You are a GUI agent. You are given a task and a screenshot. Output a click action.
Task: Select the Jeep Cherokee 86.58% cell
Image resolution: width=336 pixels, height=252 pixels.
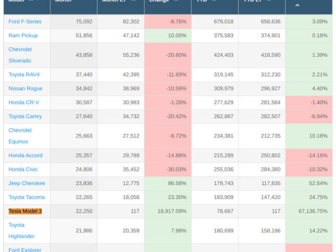coord(168,183)
